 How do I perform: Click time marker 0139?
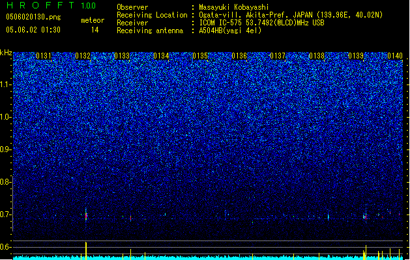[356, 56]
